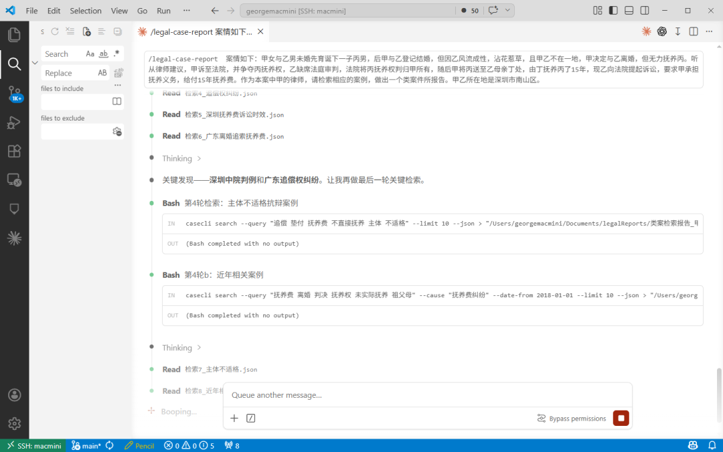Click Bypass permissions mode button
723x452 pixels.
(x=572, y=419)
